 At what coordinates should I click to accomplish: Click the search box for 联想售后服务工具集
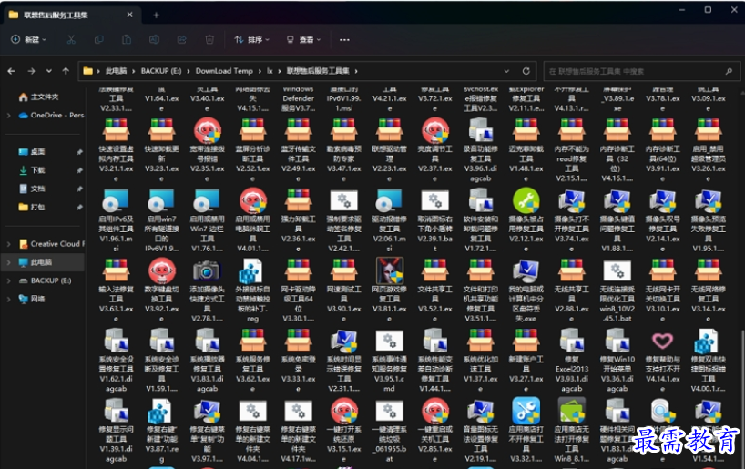click(640, 71)
